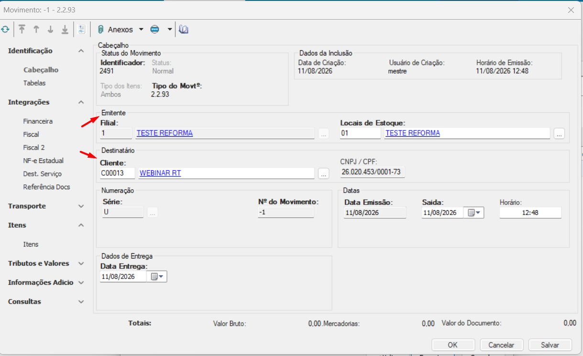Collapse the Integrações section
The width and height of the screenshot is (583, 356).
(x=81, y=102)
